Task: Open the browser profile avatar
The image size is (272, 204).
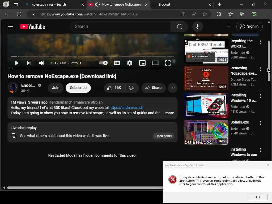Action: click(6, 4)
